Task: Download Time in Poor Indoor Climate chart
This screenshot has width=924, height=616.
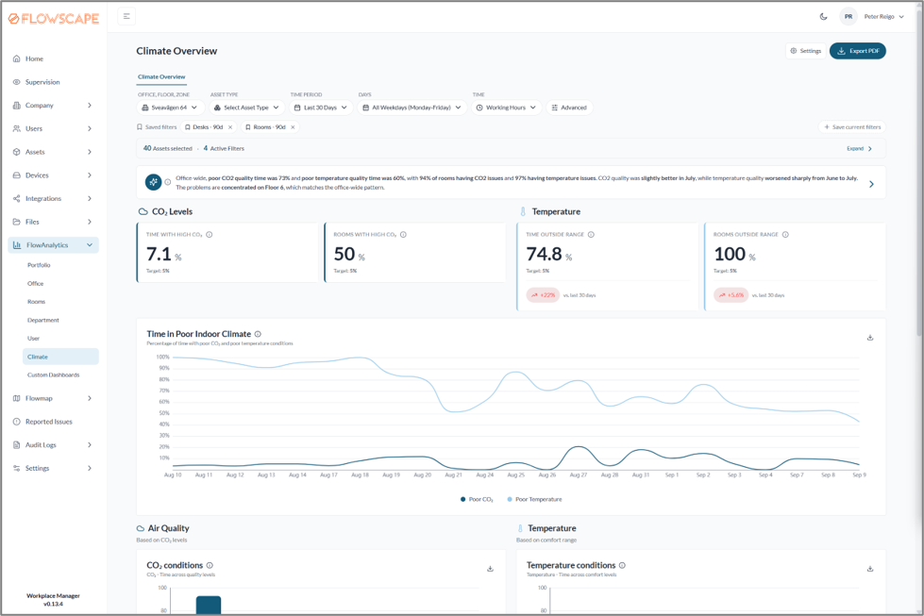Action: pos(870,338)
